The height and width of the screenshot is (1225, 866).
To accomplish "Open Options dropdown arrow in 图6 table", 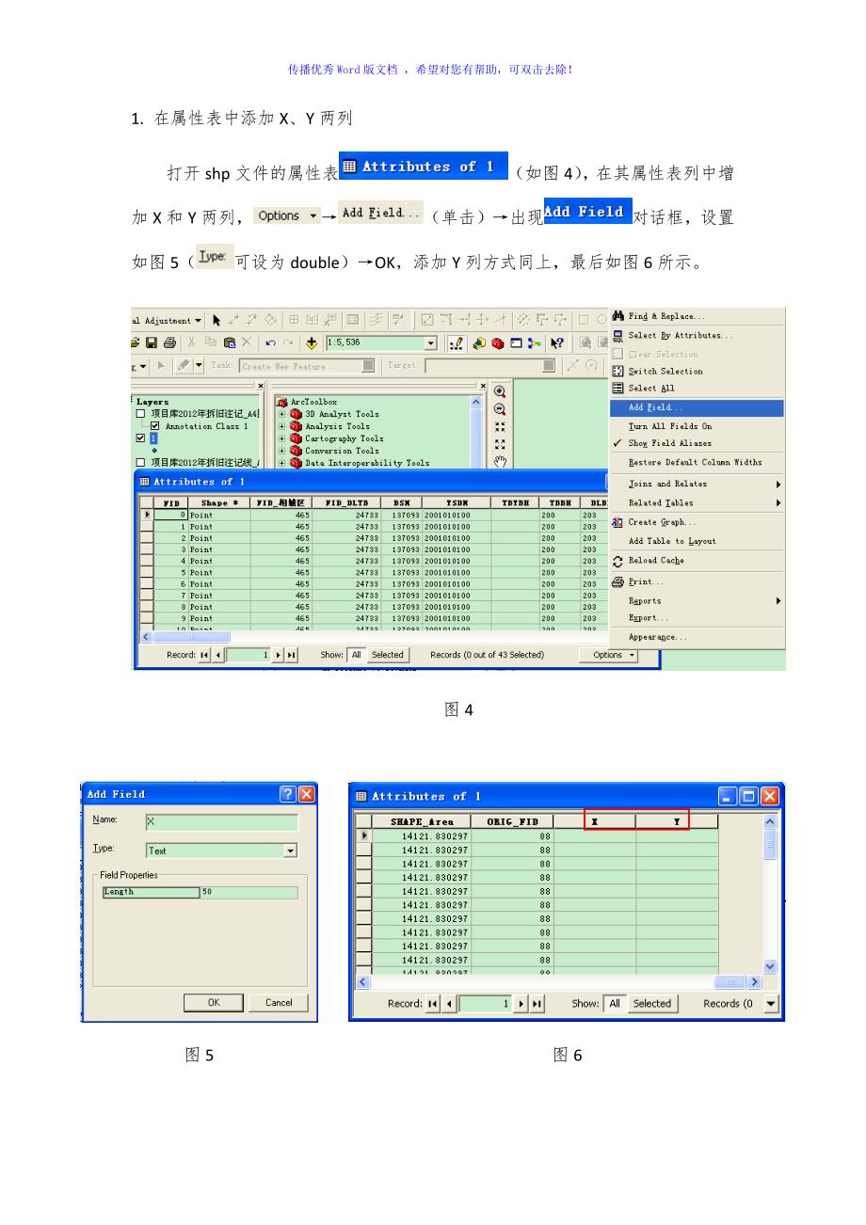I will [x=772, y=1003].
